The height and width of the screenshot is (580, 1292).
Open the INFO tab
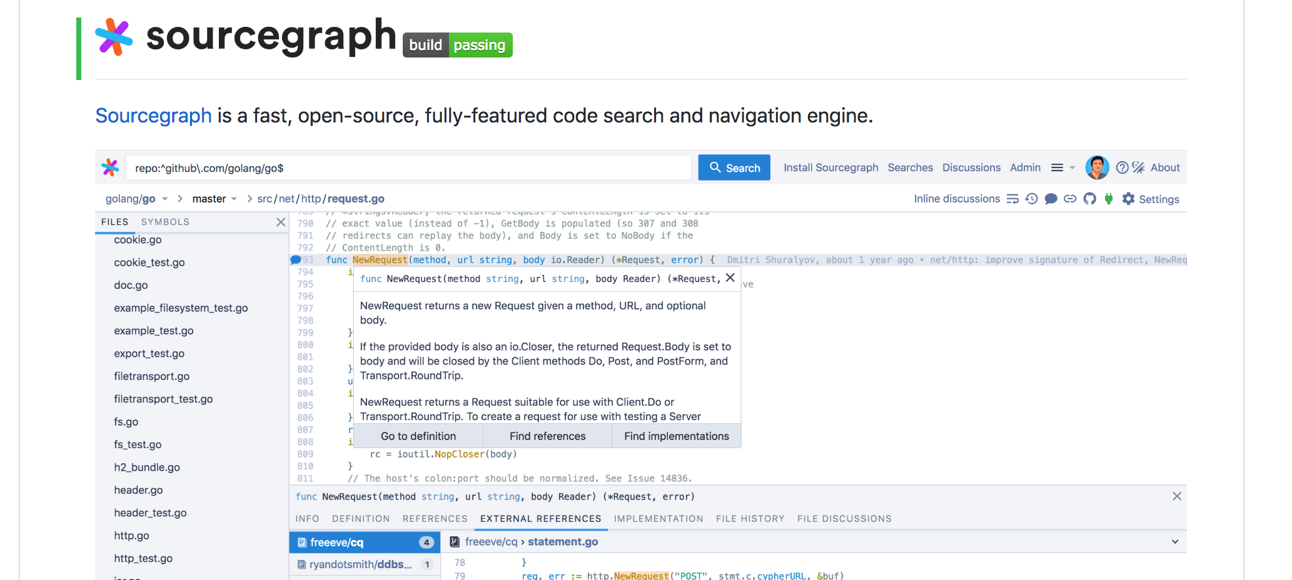pos(307,519)
